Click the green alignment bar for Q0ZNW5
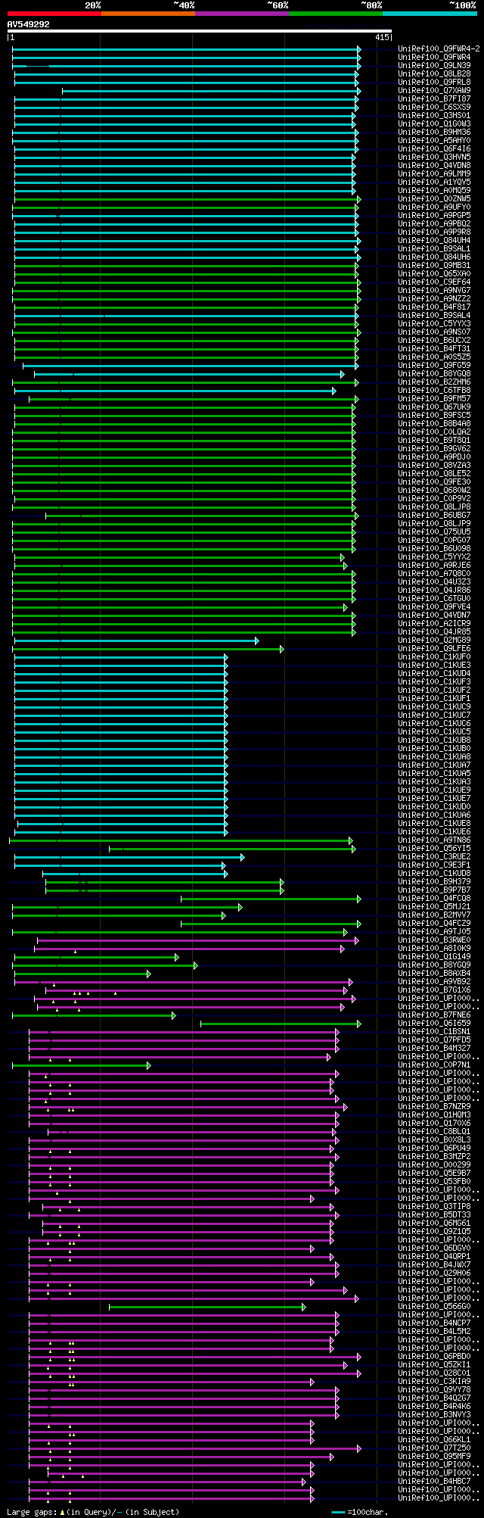Image resolution: width=484 pixels, height=1518 pixels. pyautogui.click(x=187, y=198)
